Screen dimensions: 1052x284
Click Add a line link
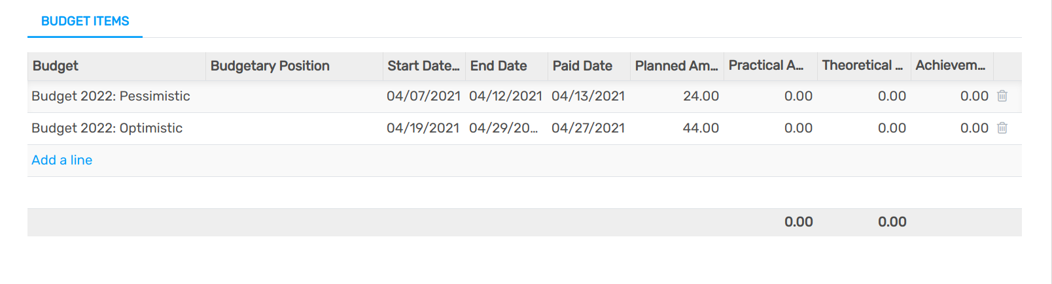pos(62,160)
